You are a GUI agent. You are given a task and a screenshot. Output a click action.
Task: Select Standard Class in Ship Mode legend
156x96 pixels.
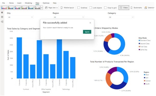pyautogui.click(x=144, y=40)
